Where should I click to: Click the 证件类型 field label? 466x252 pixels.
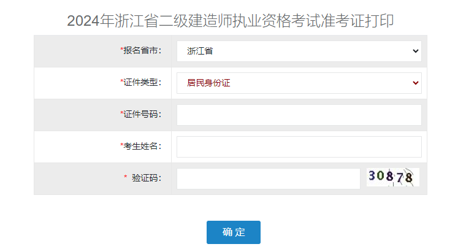(142, 83)
